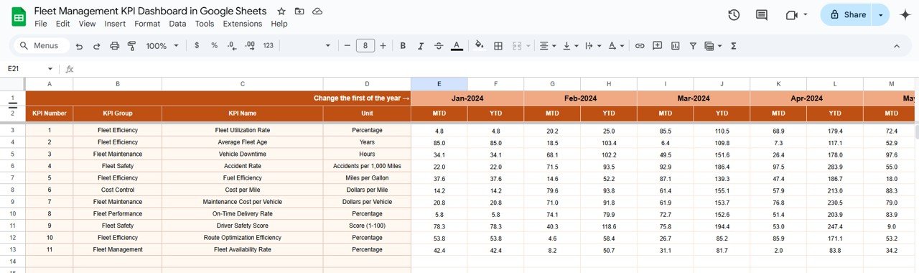Click the fill color bucket icon
The image size is (919, 273).
tap(479, 45)
